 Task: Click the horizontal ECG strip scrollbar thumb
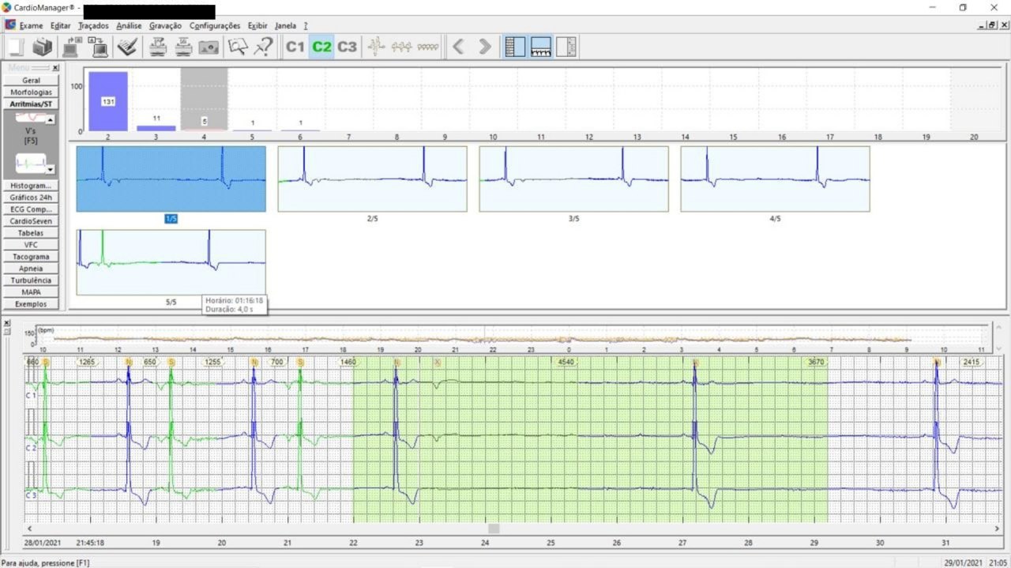(493, 528)
